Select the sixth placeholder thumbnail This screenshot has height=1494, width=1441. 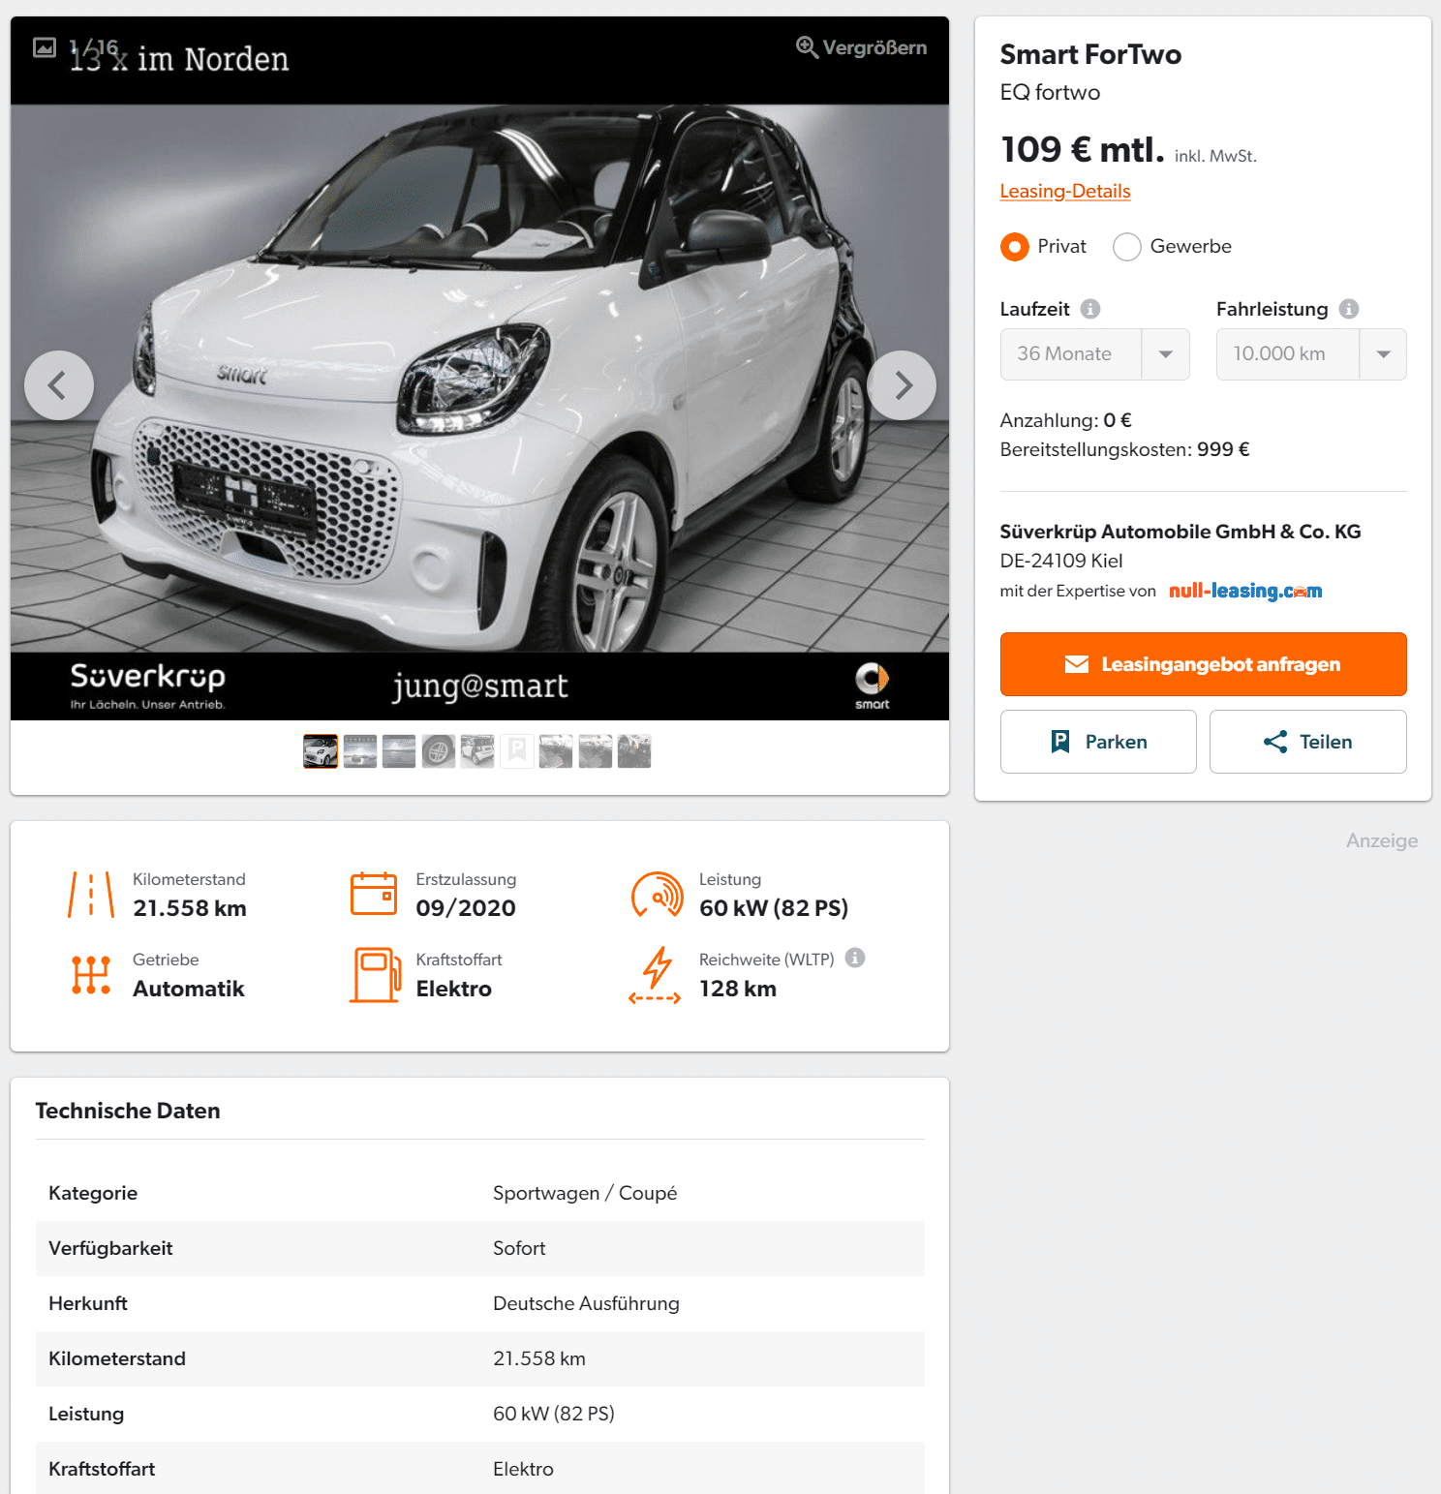(x=517, y=751)
